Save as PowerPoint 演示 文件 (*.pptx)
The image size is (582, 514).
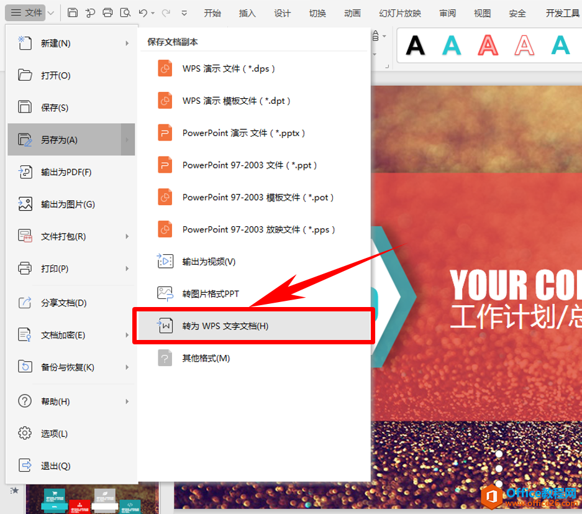[x=254, y=133]
